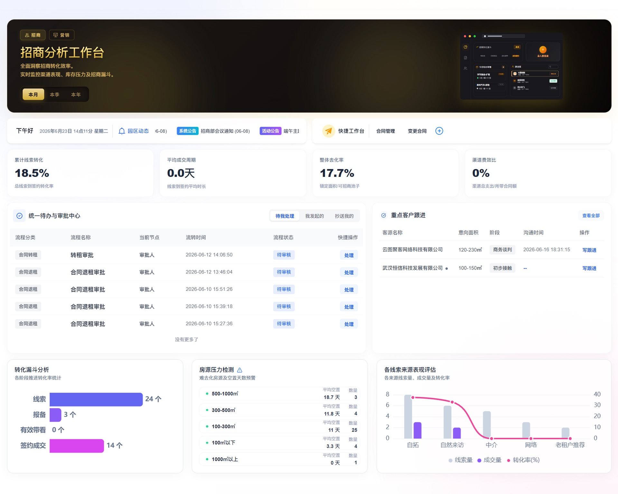The height and width of the screenshot is (494, 618).
Task: Click the 营销 tag in banner
Action: coord(61,35)
